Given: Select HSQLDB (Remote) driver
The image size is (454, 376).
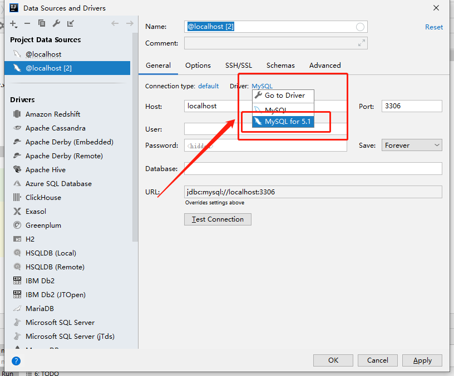Looking at the screenshot, I should (55, 267).
